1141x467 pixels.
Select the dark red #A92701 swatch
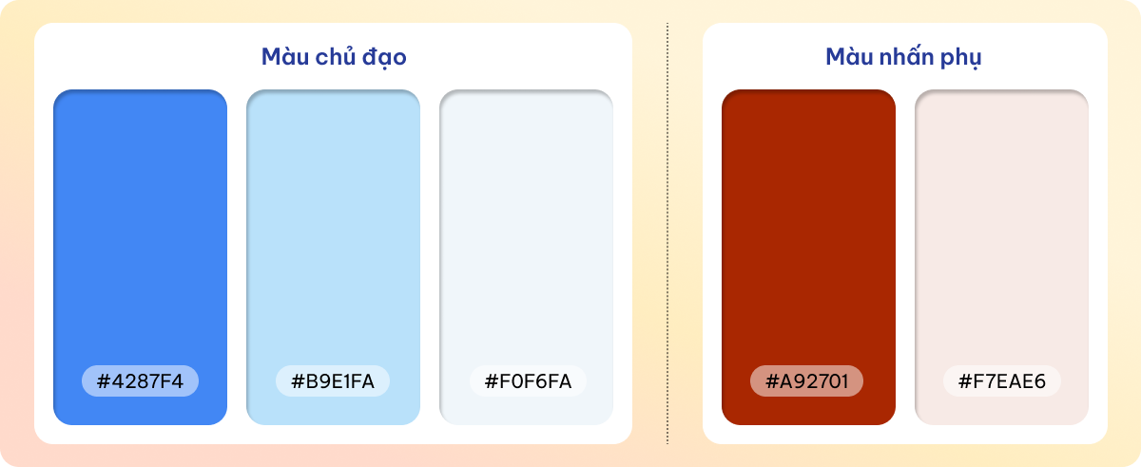tap(808, 257)
